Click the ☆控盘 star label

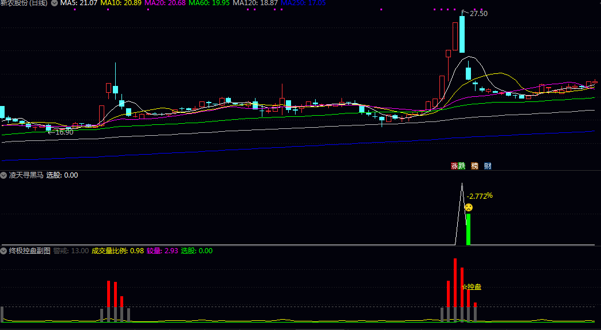472,286
